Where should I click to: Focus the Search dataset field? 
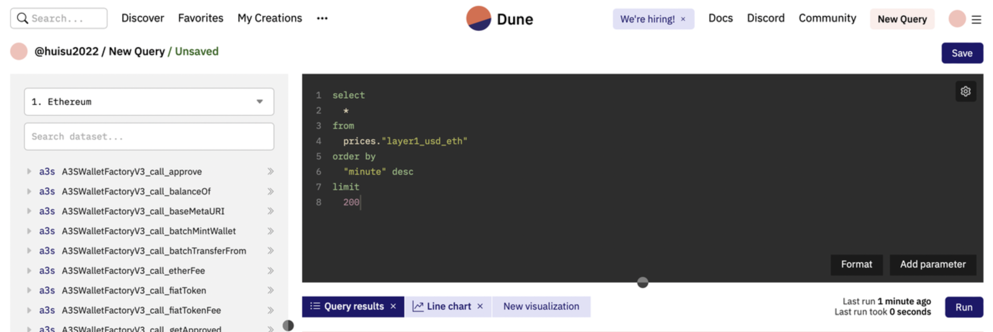pos(149,137)
